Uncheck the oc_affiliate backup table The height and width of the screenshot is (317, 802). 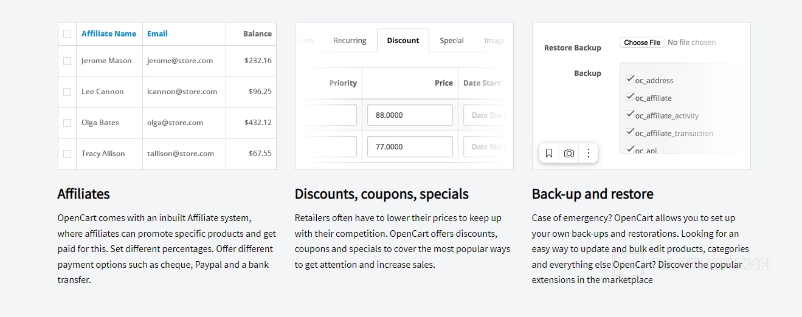click(x=630, y=97)
